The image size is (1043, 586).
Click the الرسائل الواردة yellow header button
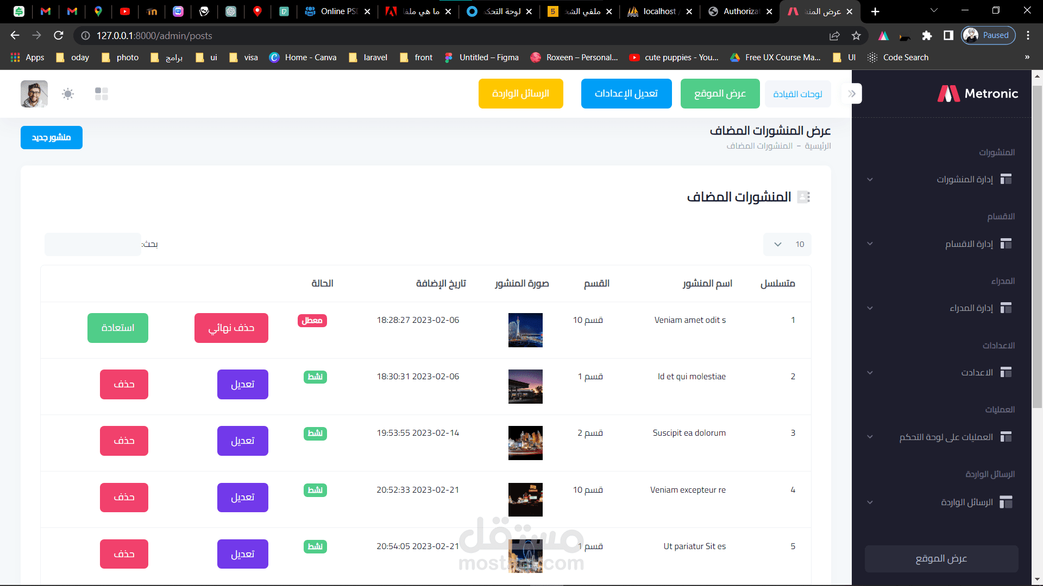(x=520, y=93)
